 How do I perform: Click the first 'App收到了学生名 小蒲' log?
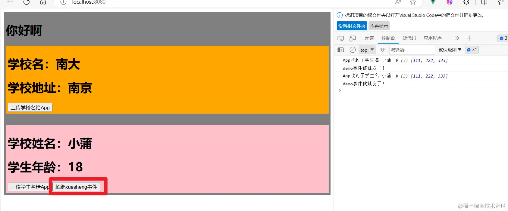click(x=367, y=60)
